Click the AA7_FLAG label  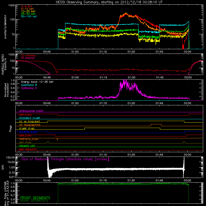pos(25,142)
